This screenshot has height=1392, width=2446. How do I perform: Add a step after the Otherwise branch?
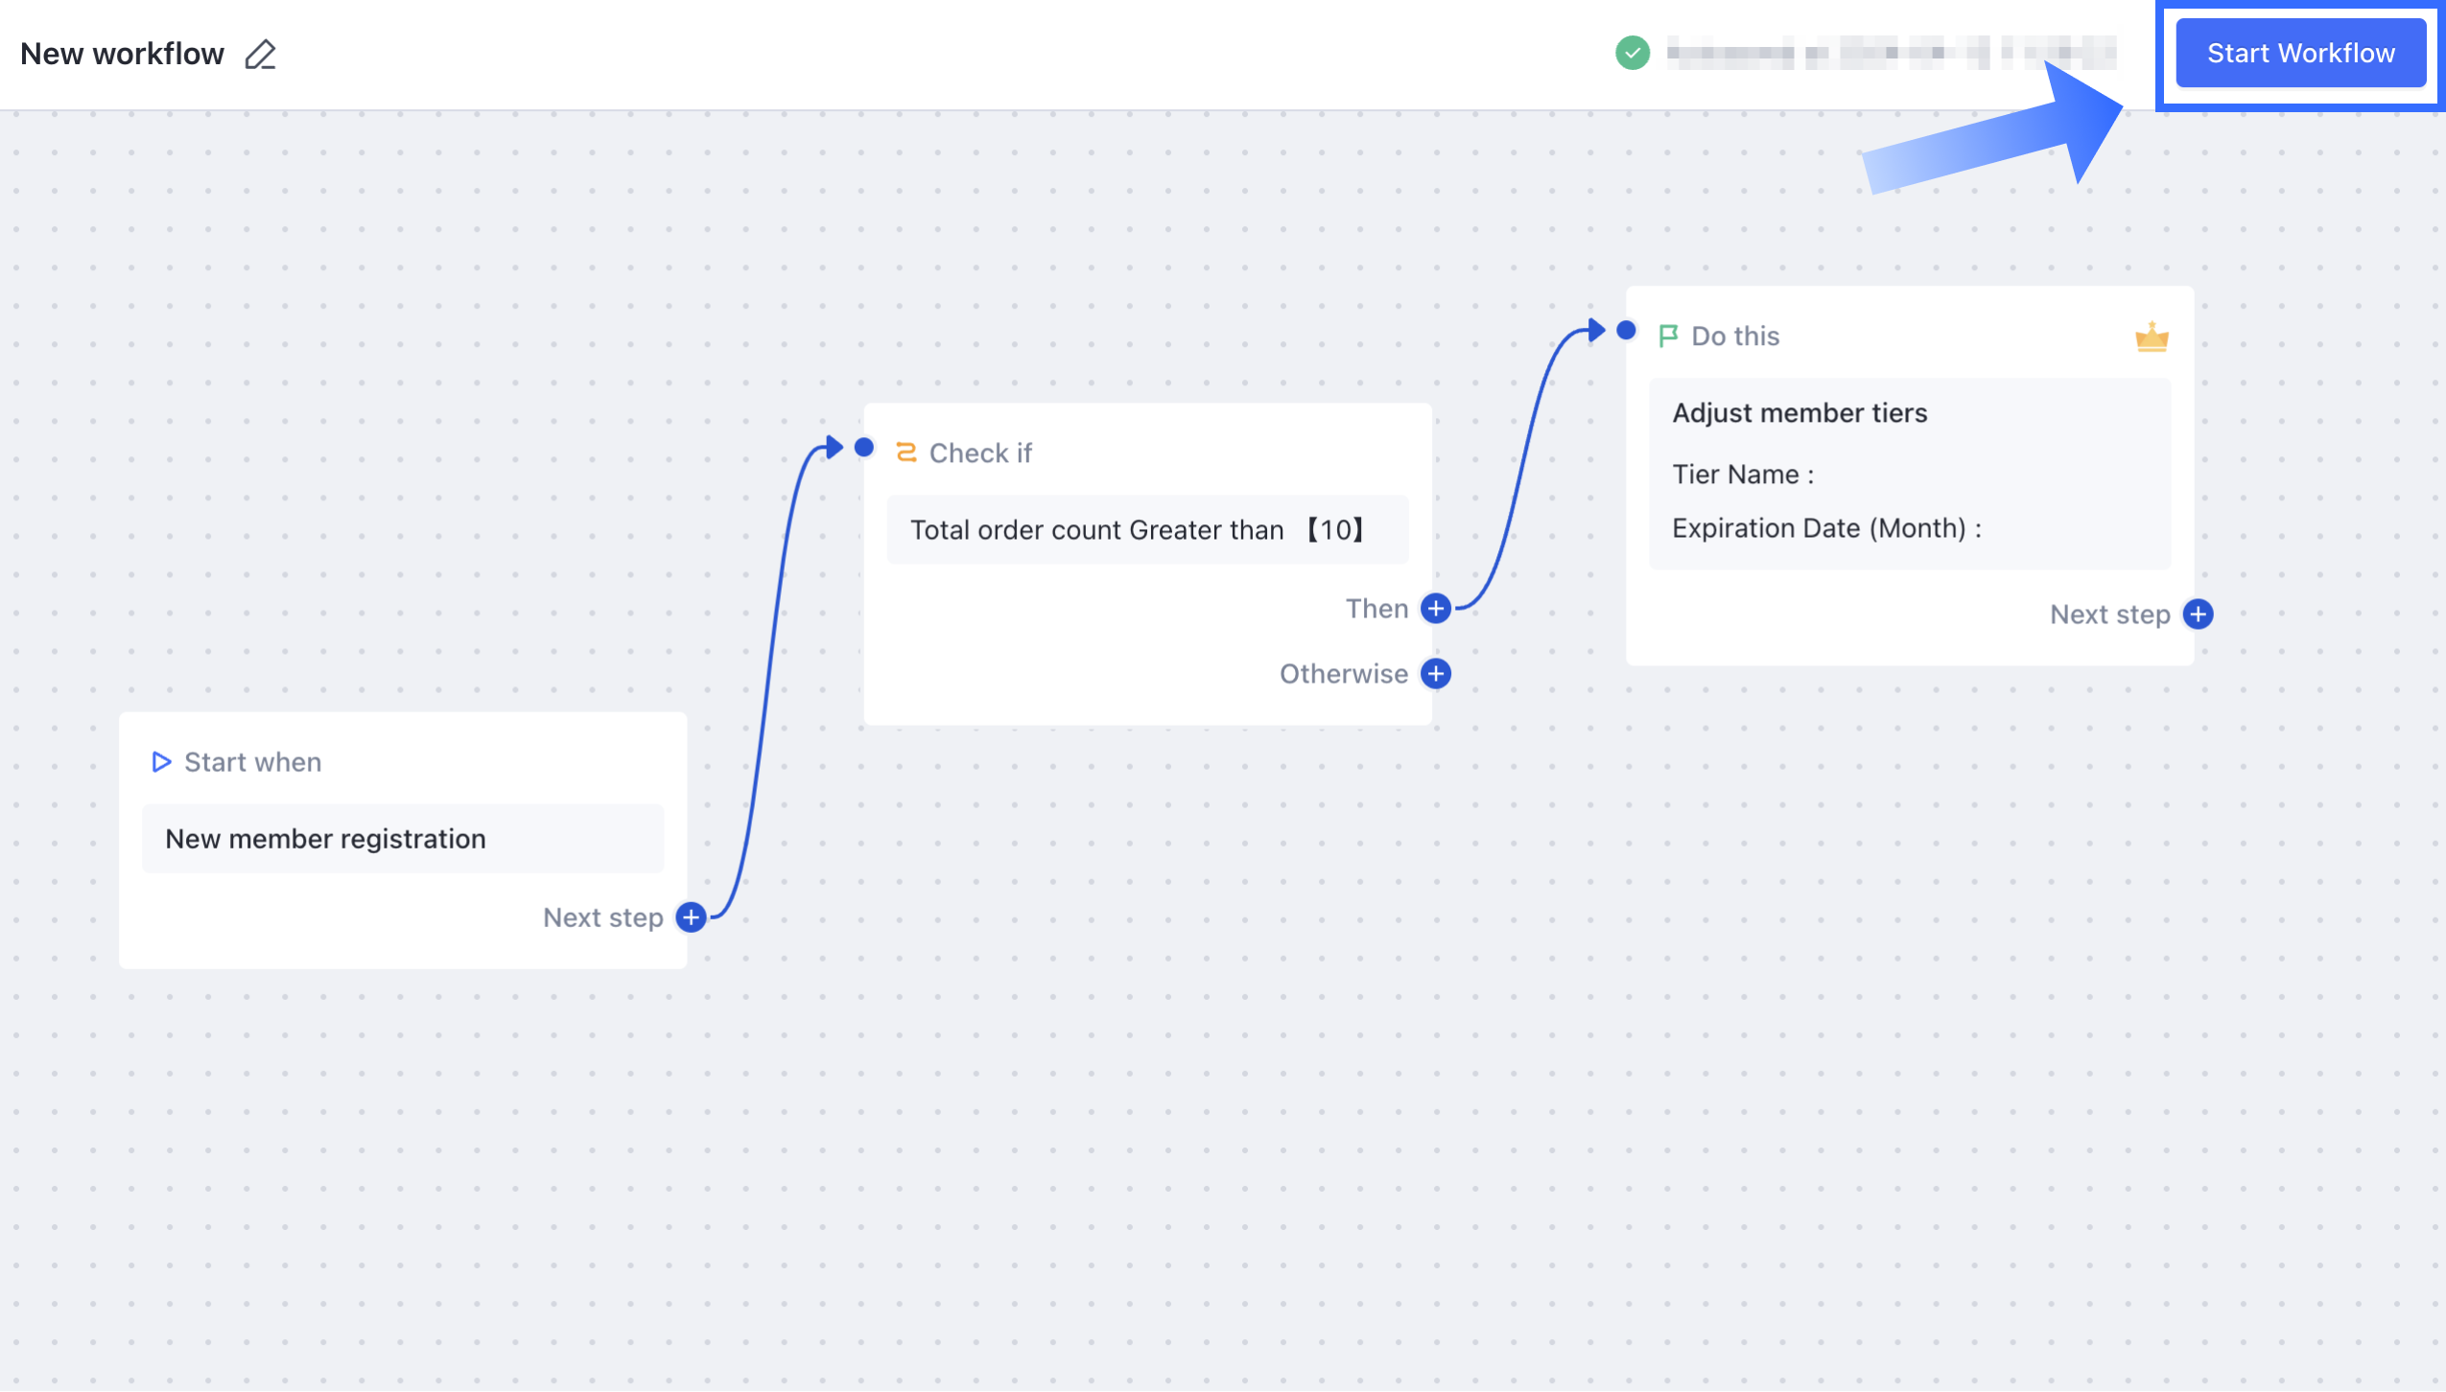click(x=1435, y=674)
